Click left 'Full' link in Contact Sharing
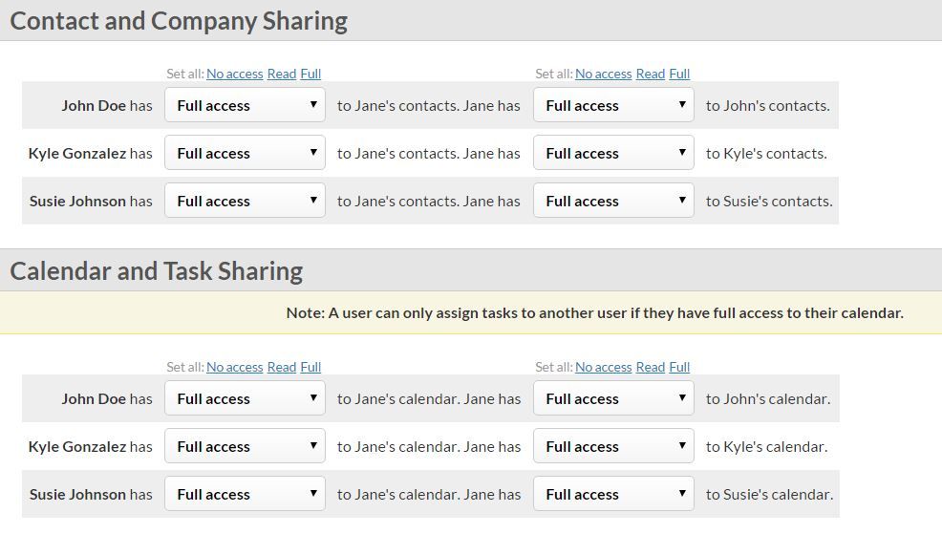942x534 pixels. [x=310, y=74]
